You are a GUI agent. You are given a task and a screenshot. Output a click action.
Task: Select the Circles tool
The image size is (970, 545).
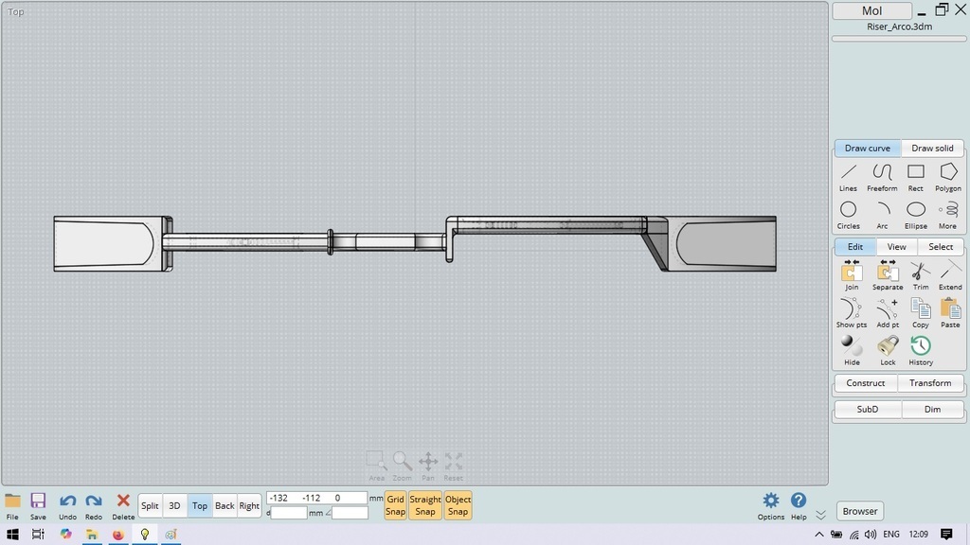848,215
